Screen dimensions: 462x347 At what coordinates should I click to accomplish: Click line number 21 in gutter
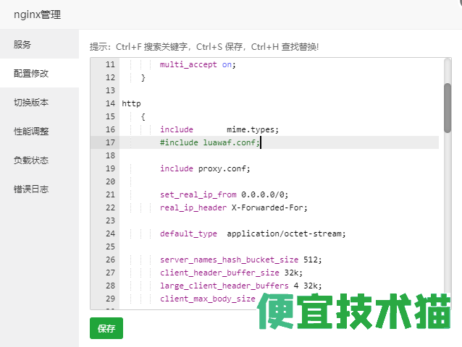[x=110, y=194]
